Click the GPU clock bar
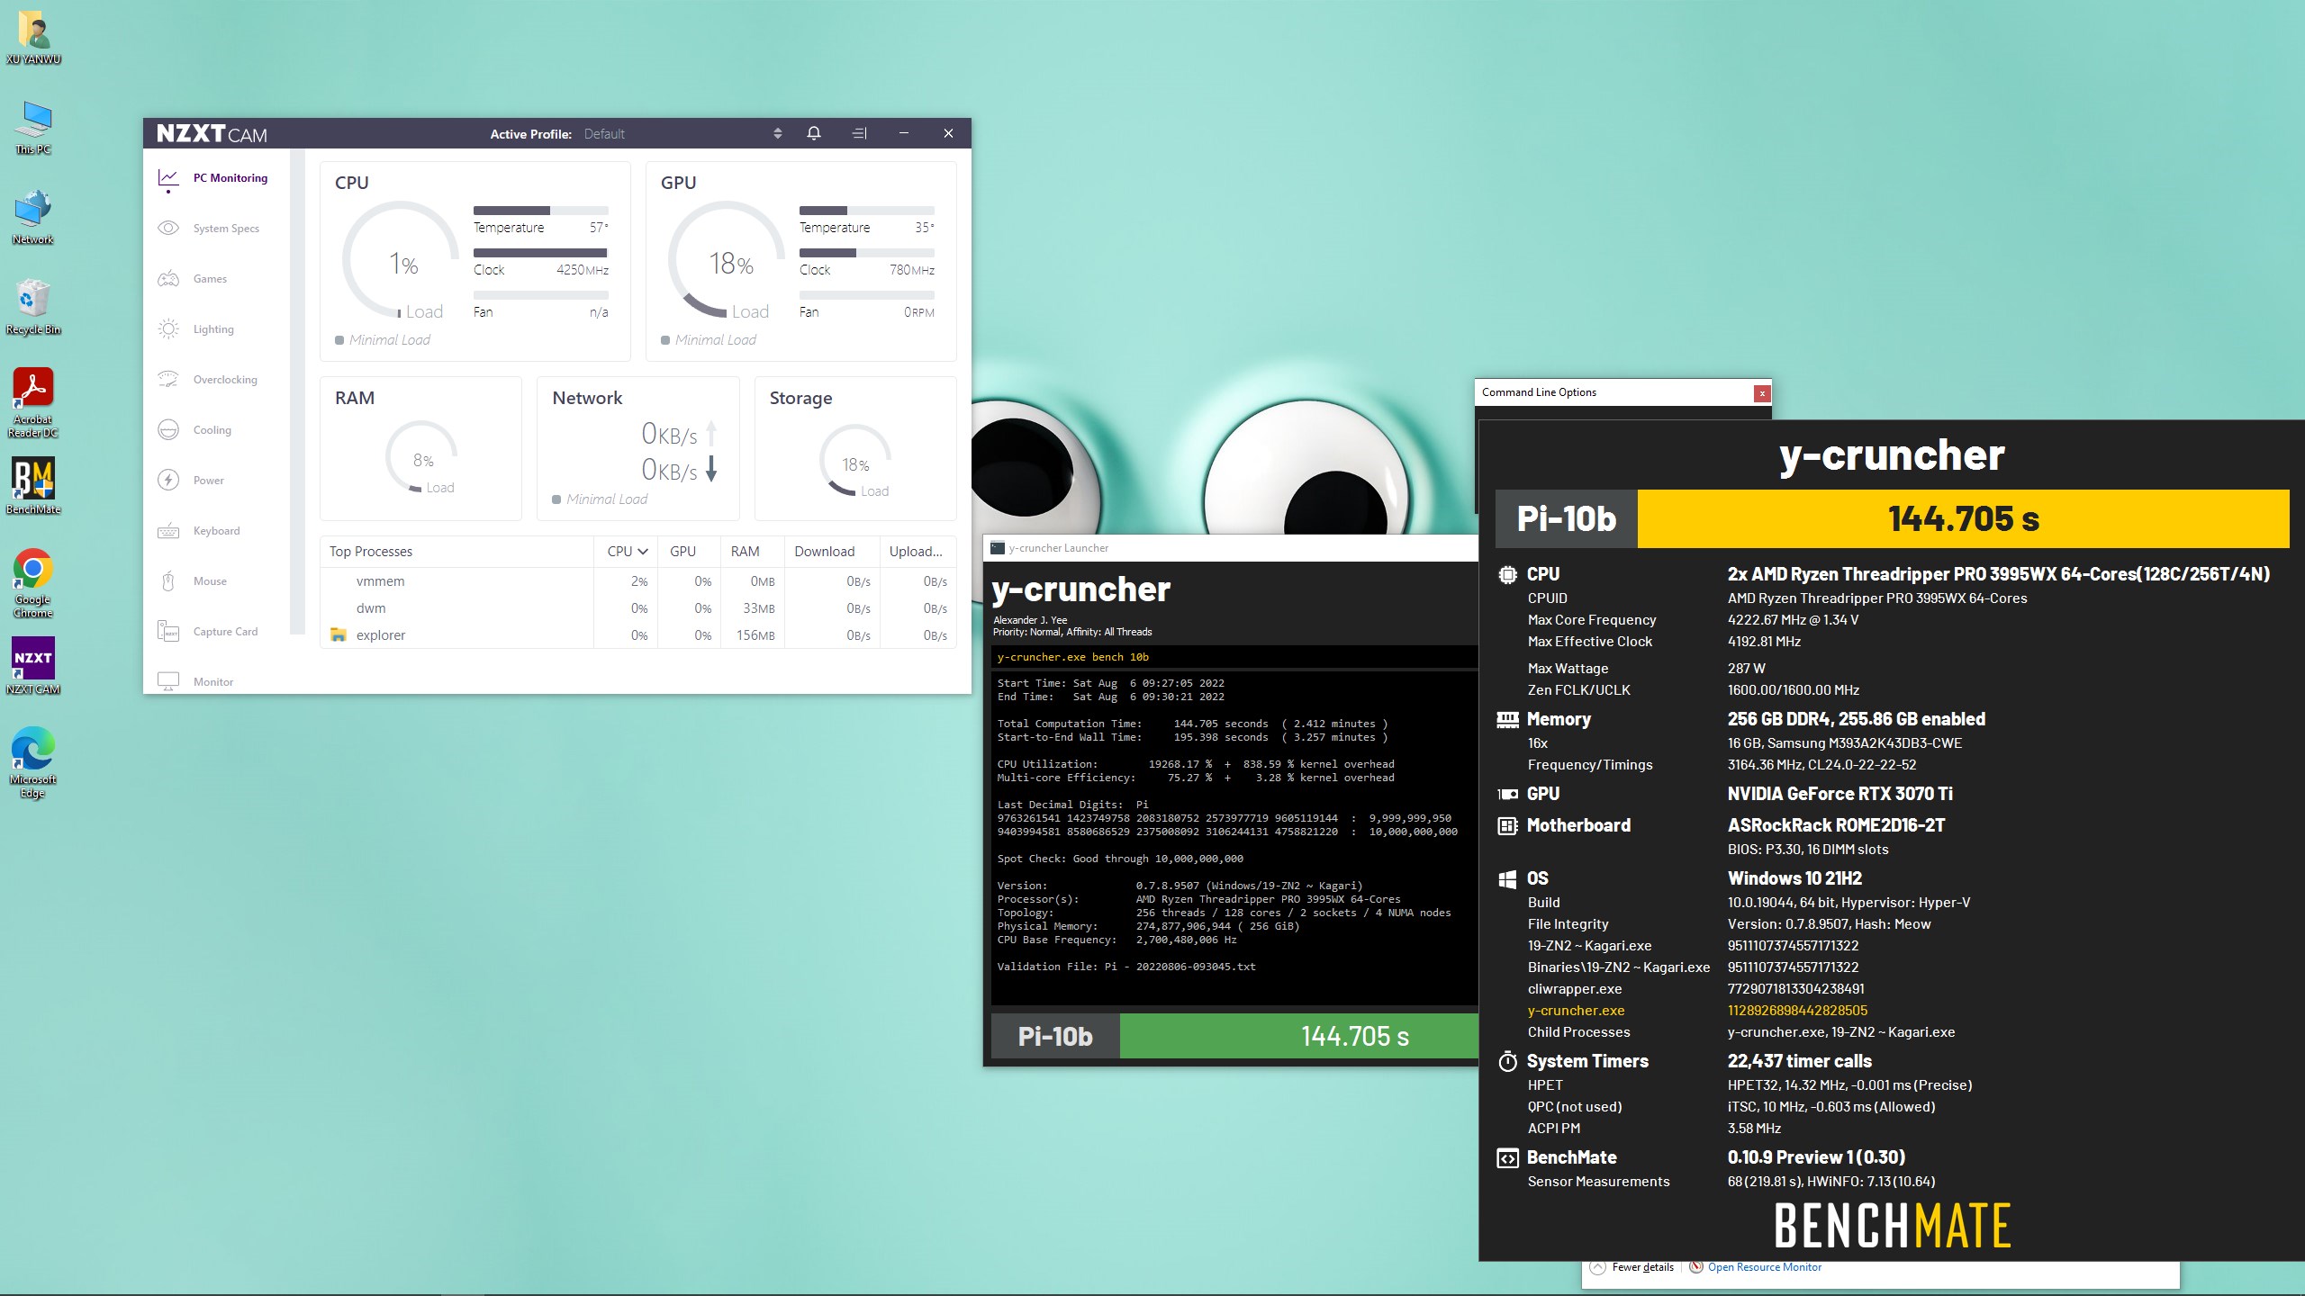 pyautogui.click(x=867, y=253)
